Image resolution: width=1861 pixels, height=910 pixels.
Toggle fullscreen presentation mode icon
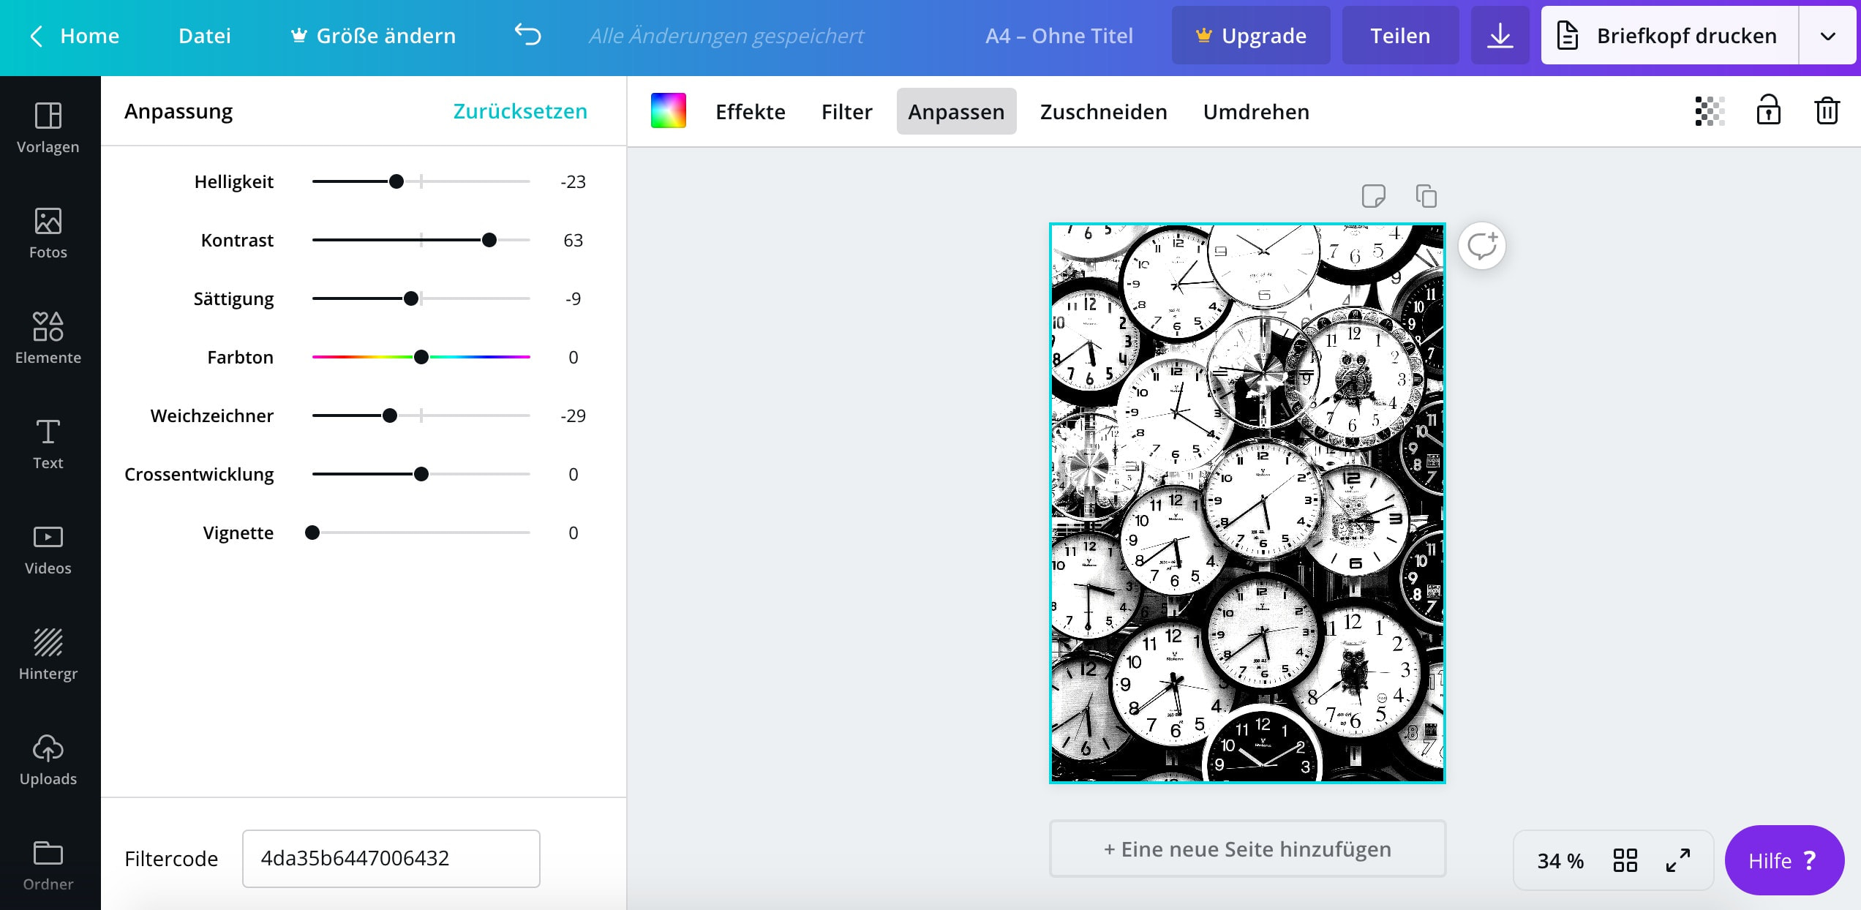(x=1678, y=860)
